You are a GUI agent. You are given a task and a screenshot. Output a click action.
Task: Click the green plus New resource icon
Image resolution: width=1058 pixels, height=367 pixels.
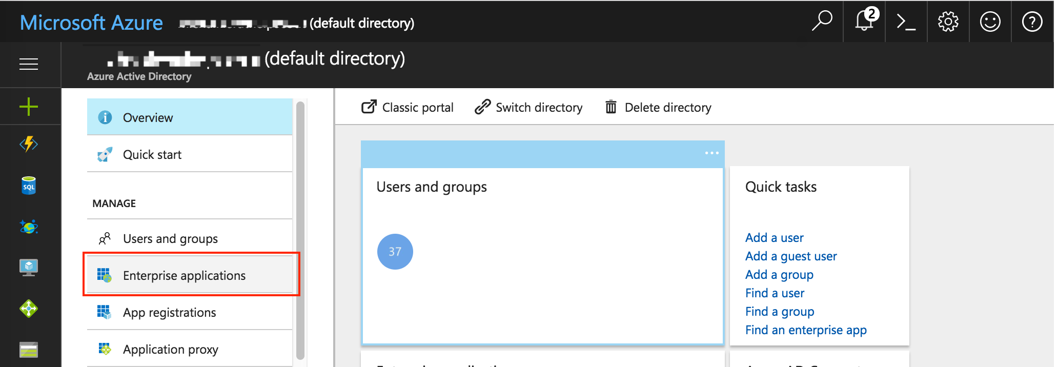[29, 107]
